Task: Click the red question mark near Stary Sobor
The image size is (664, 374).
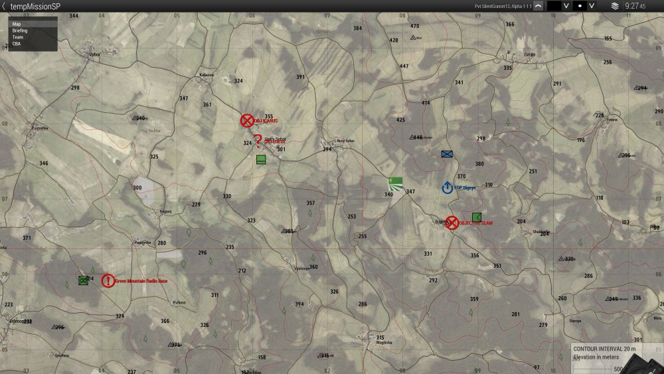Action: [258, 140]
